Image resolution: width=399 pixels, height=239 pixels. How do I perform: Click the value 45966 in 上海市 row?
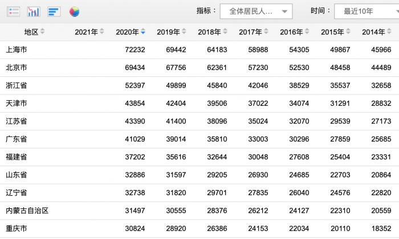pos(381,50)
